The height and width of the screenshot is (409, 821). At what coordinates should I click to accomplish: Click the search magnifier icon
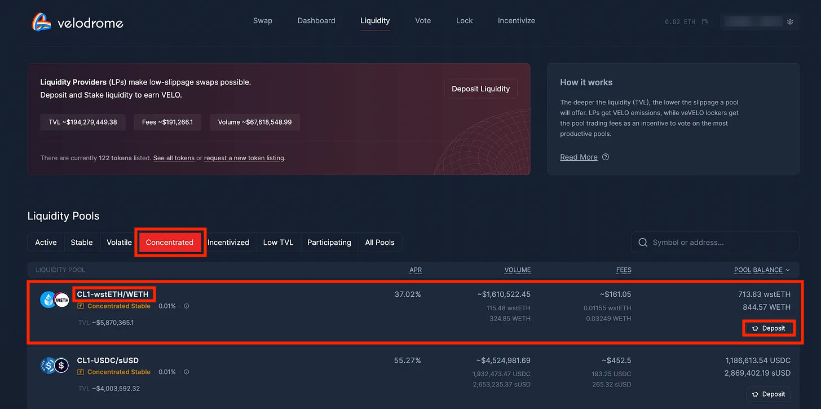point(643,243)
